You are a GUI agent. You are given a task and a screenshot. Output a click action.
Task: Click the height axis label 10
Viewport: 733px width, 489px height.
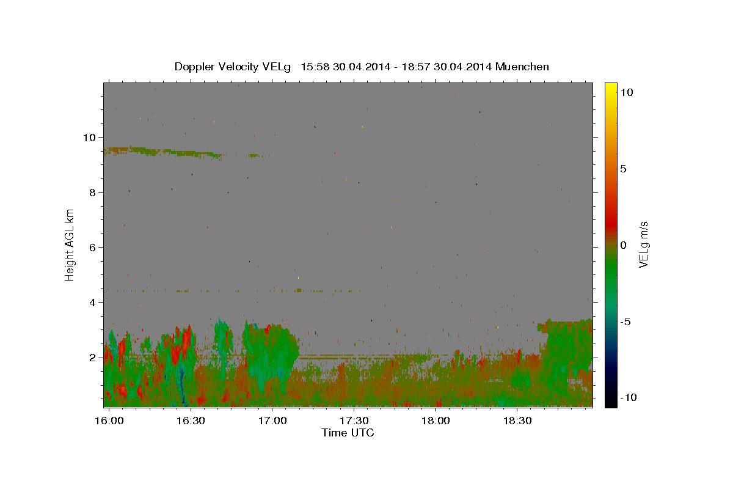coord(90,138)
